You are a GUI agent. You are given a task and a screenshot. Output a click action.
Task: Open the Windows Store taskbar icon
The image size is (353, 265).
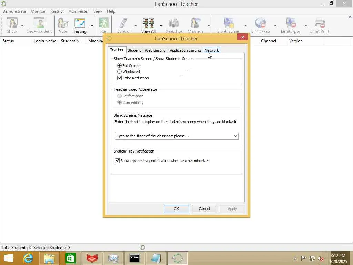tap(70, 258)
